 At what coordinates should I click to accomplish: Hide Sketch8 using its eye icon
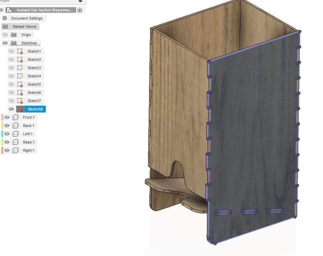pos(11,109)
